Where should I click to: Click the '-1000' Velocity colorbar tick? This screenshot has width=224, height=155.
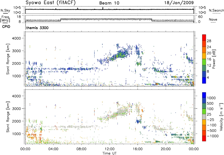tap(213, 136)
